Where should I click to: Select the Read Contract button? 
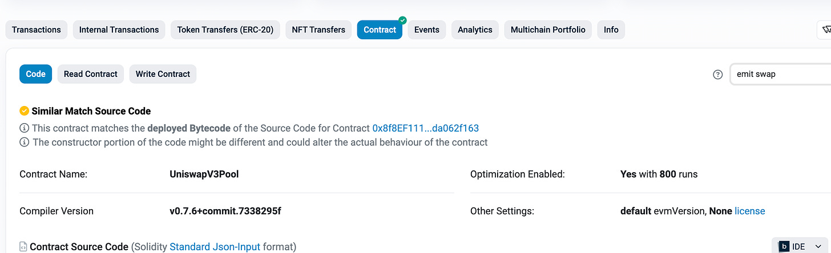pos(91,74)
